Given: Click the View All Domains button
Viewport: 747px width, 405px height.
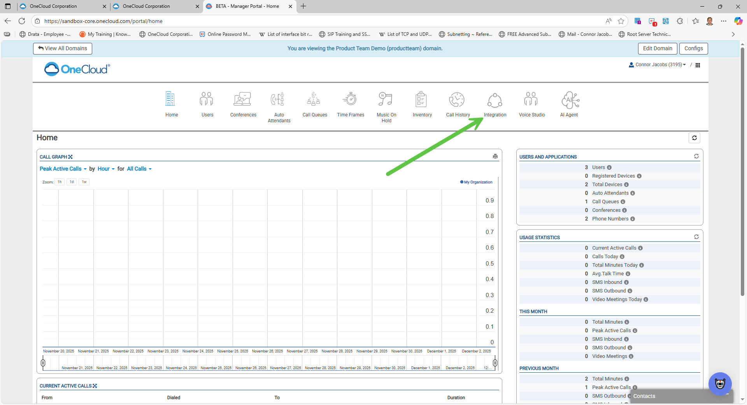Looking at the screenshot, I should tap(63, 49).
